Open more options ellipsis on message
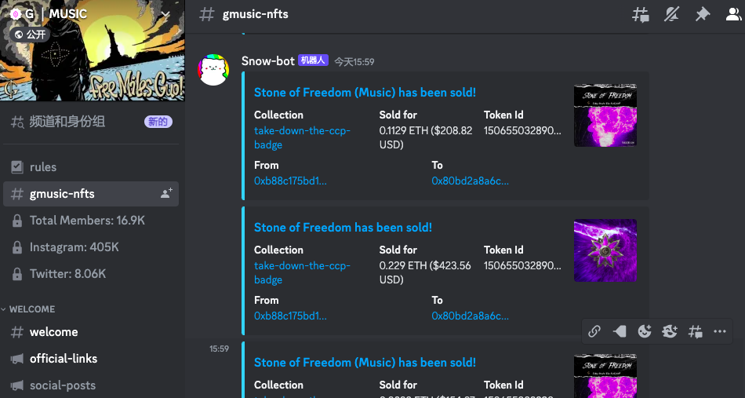Image resolution: width=745 pixels, height=398 pixels. point(720,331)
